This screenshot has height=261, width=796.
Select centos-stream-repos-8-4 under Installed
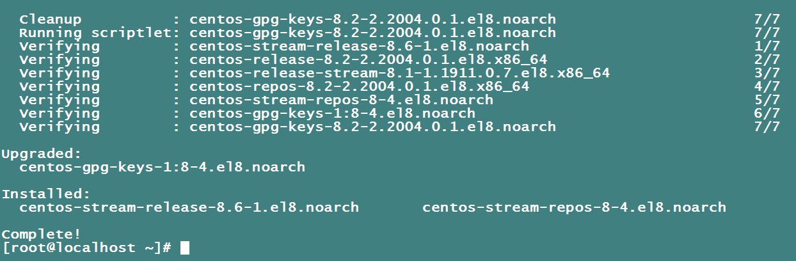(x=574, y=207)
